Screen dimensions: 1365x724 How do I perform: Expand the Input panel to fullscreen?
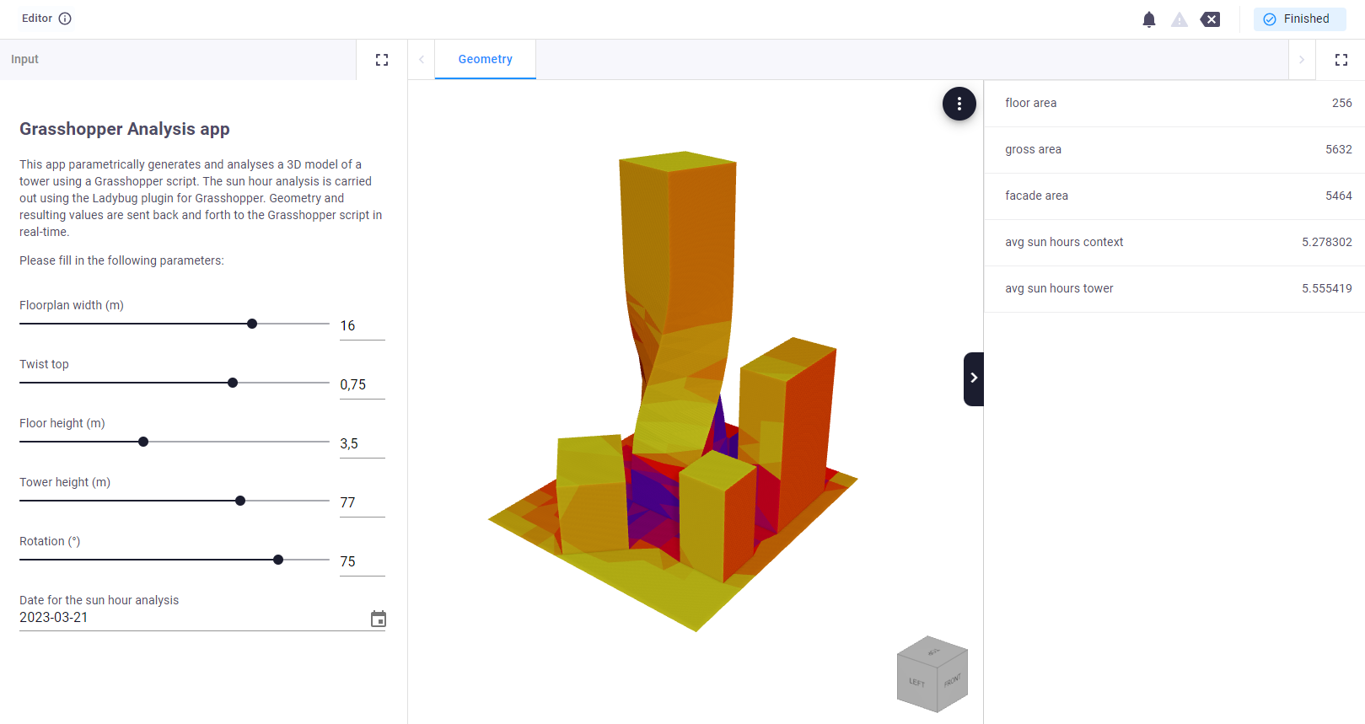pyautogui.click(x=382, y=60)
